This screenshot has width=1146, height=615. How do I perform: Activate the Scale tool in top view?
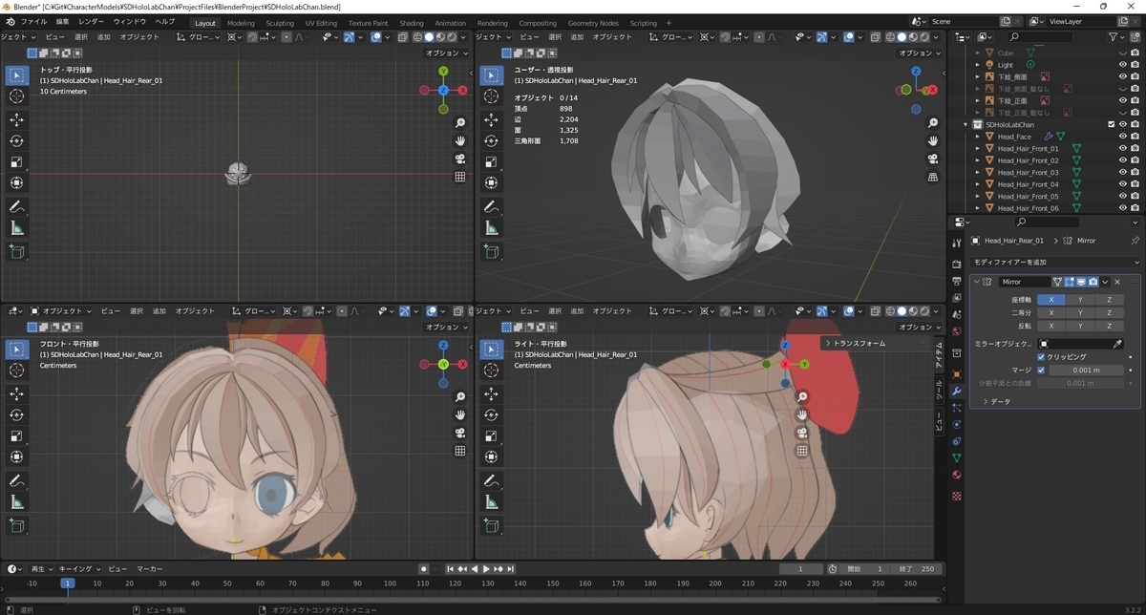[x=17, y=161]
